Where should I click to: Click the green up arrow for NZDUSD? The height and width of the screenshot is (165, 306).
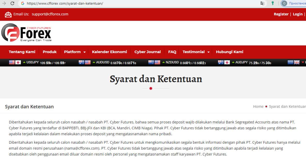point(164,62)
